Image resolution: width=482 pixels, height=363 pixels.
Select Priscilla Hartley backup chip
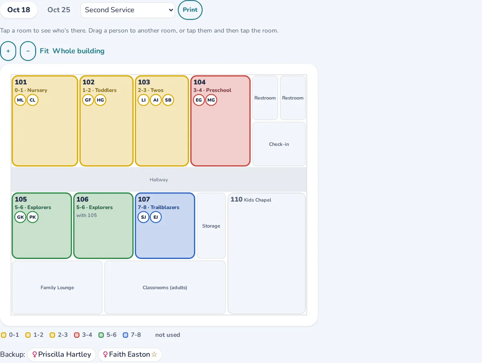pos(62,354)
